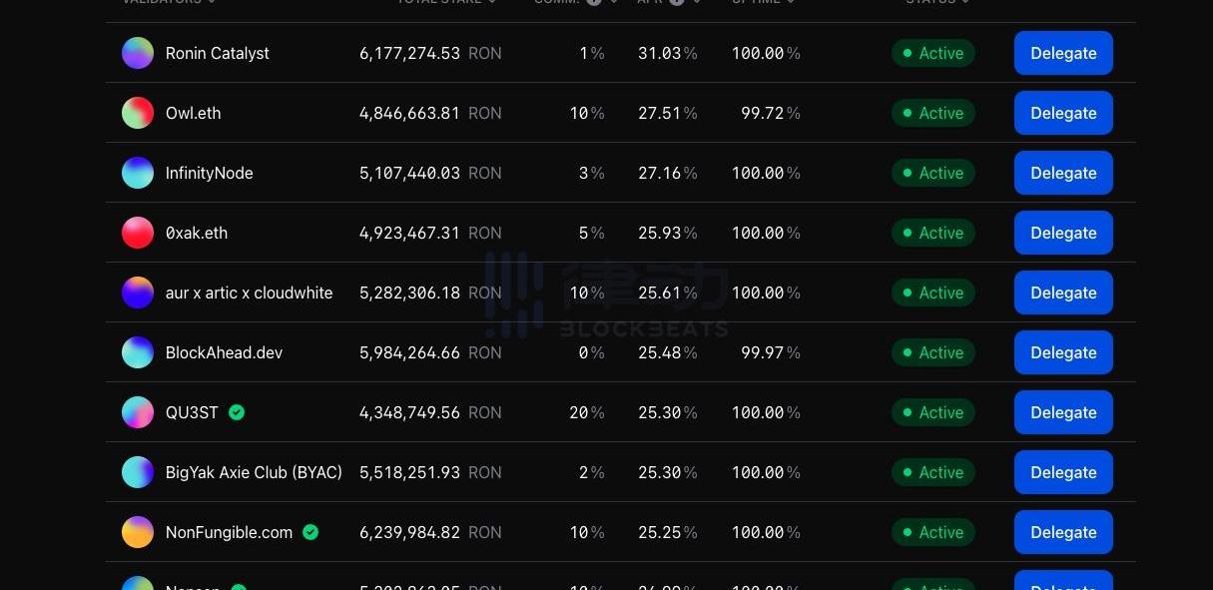Click the verified badge next to QU3ST
This screenshot has width=1213, height=590.
pos(237,412)
